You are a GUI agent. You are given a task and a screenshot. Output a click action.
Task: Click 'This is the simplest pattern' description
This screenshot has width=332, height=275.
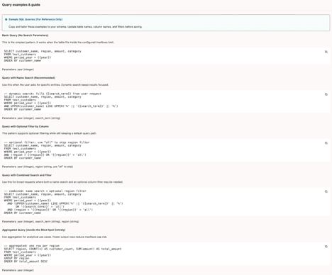point(58,43)
